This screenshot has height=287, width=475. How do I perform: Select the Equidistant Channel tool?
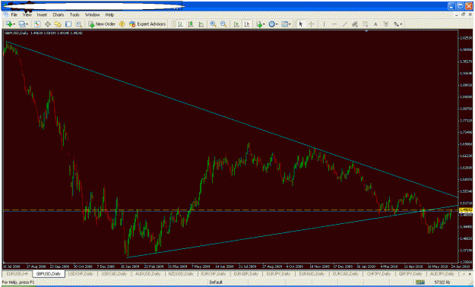coord(355,24)
